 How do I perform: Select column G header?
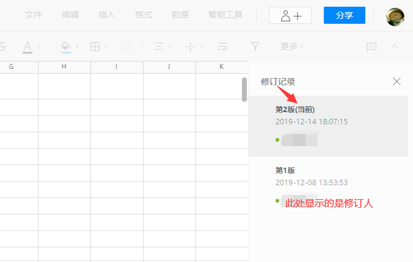pyautogui.click(x=12, y=67)
